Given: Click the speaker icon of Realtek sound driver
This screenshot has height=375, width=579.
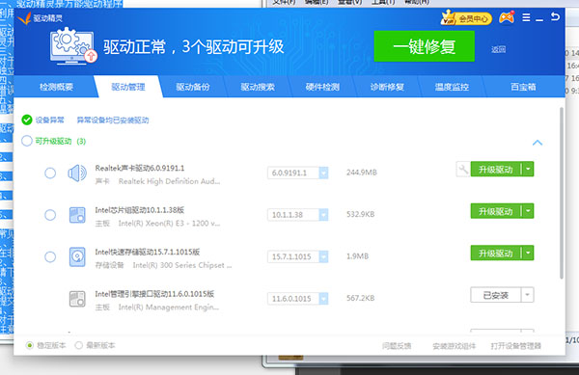Looking at the screenshot, I should 77,173.
